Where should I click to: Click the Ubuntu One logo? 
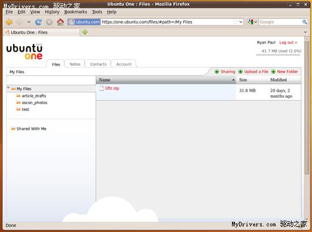(24, 51)
